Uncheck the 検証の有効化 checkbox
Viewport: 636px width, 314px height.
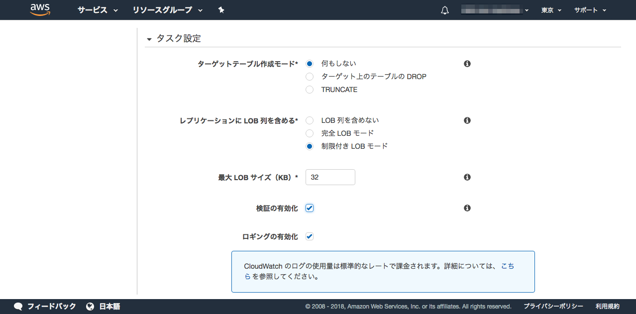click(310, 208)
